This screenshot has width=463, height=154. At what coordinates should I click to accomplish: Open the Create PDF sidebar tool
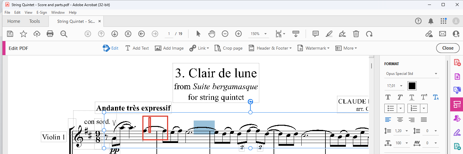[457, 62]
